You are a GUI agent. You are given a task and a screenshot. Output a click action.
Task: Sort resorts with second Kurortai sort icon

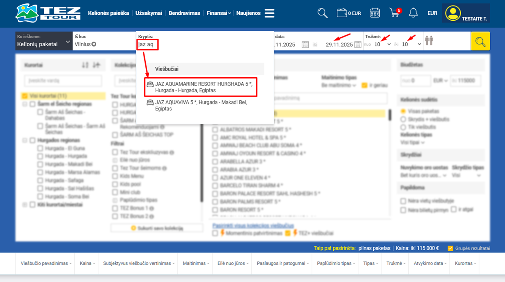coord(97,65)
